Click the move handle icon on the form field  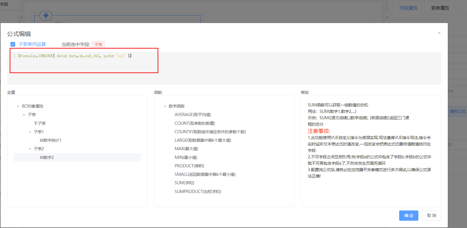[x=46, y=15]
